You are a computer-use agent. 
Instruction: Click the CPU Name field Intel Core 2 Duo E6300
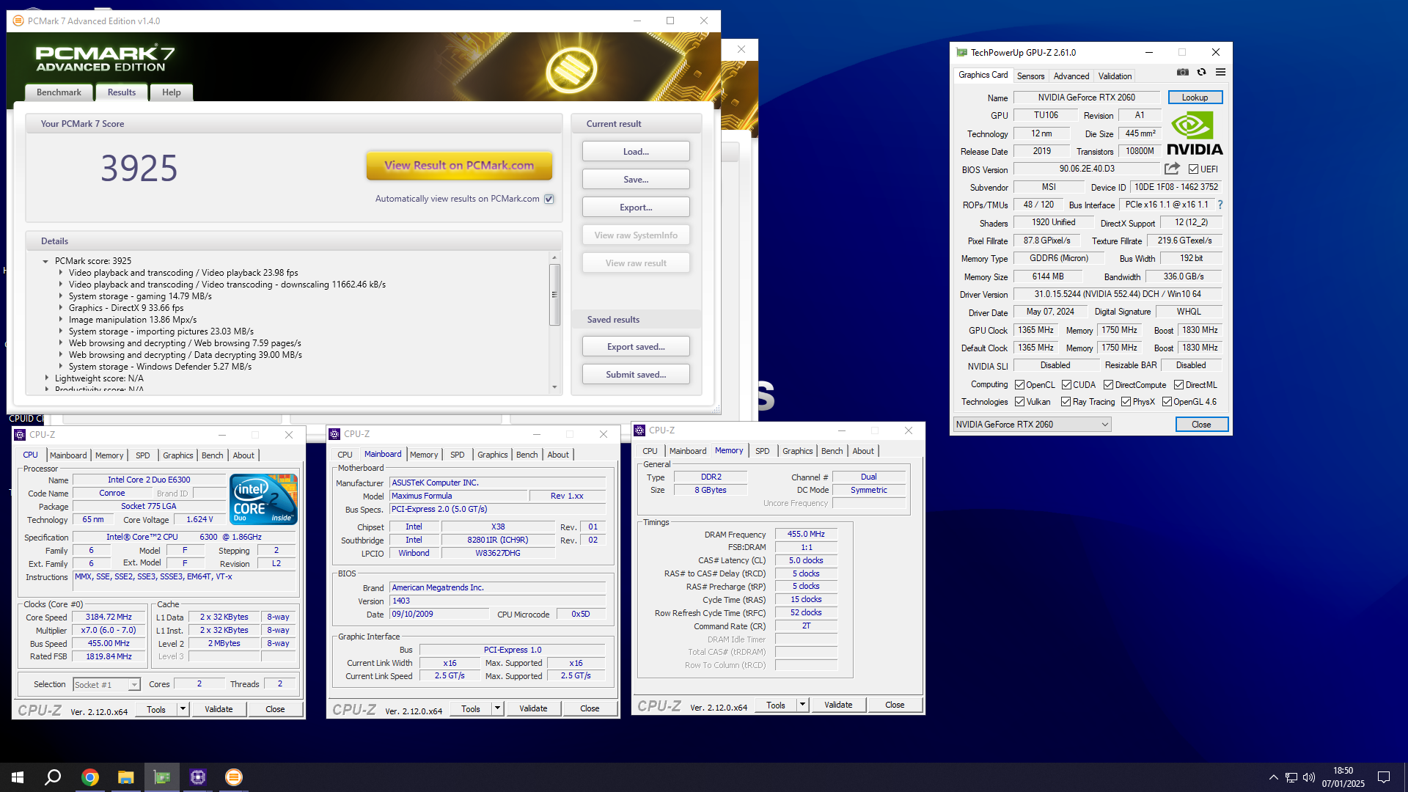tap(149, 480)
